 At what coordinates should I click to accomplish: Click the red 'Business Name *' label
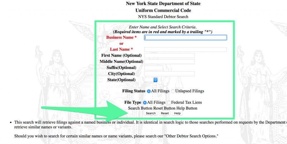(122, 37)
